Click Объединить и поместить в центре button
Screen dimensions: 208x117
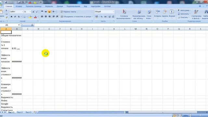coord(77,17)
